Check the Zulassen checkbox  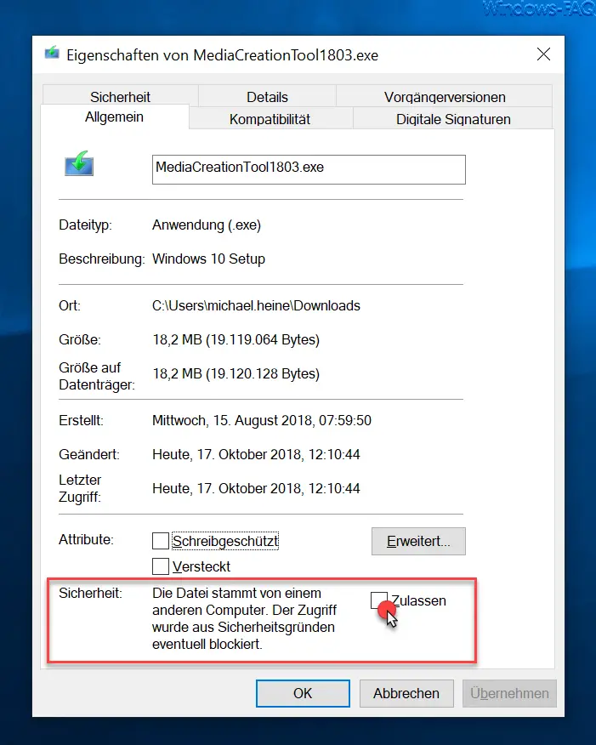click(x=378, y=600)
